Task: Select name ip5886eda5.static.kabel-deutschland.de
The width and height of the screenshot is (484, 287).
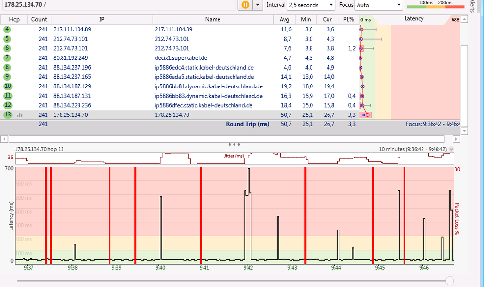Action: (204, 77)
